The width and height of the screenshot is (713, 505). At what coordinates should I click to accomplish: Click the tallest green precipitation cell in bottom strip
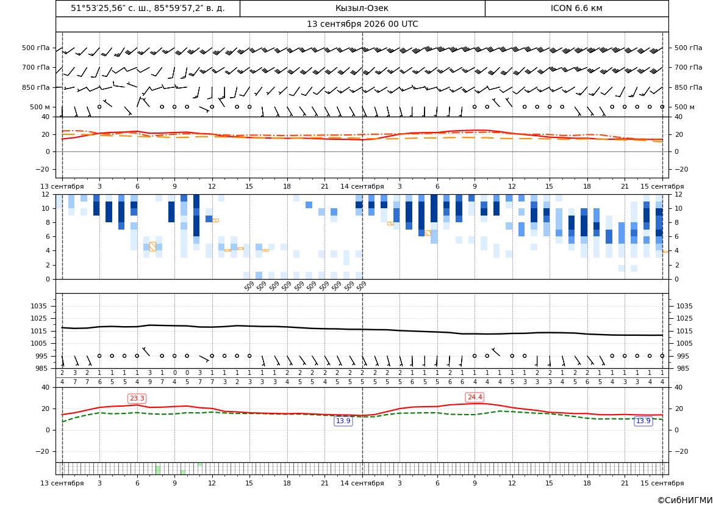tap(158, 470)
